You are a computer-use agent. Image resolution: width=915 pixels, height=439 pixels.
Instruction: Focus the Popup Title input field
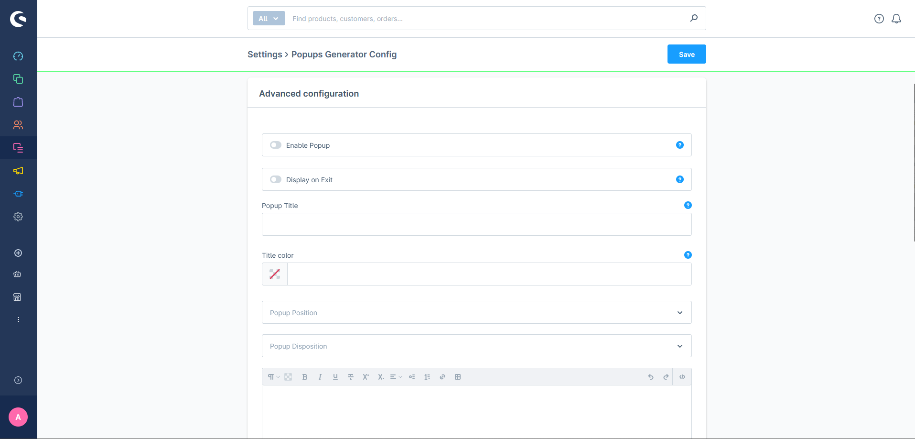(x=477, y=224)
